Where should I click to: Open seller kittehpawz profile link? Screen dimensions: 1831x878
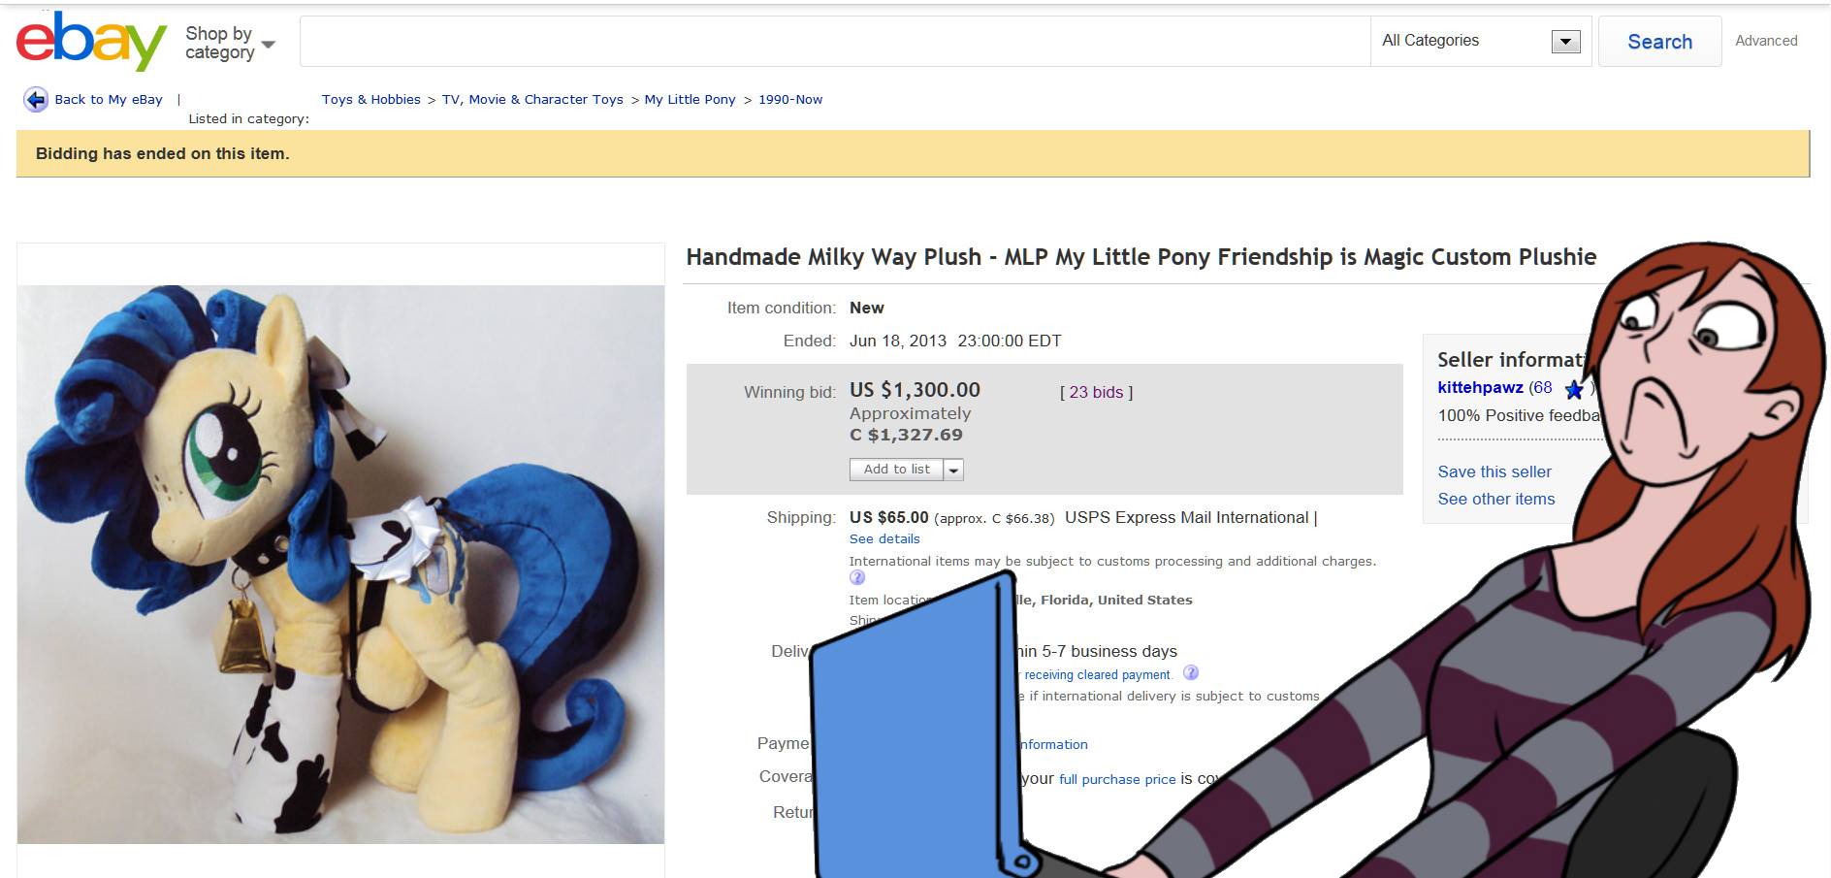tap(1480, 388)
